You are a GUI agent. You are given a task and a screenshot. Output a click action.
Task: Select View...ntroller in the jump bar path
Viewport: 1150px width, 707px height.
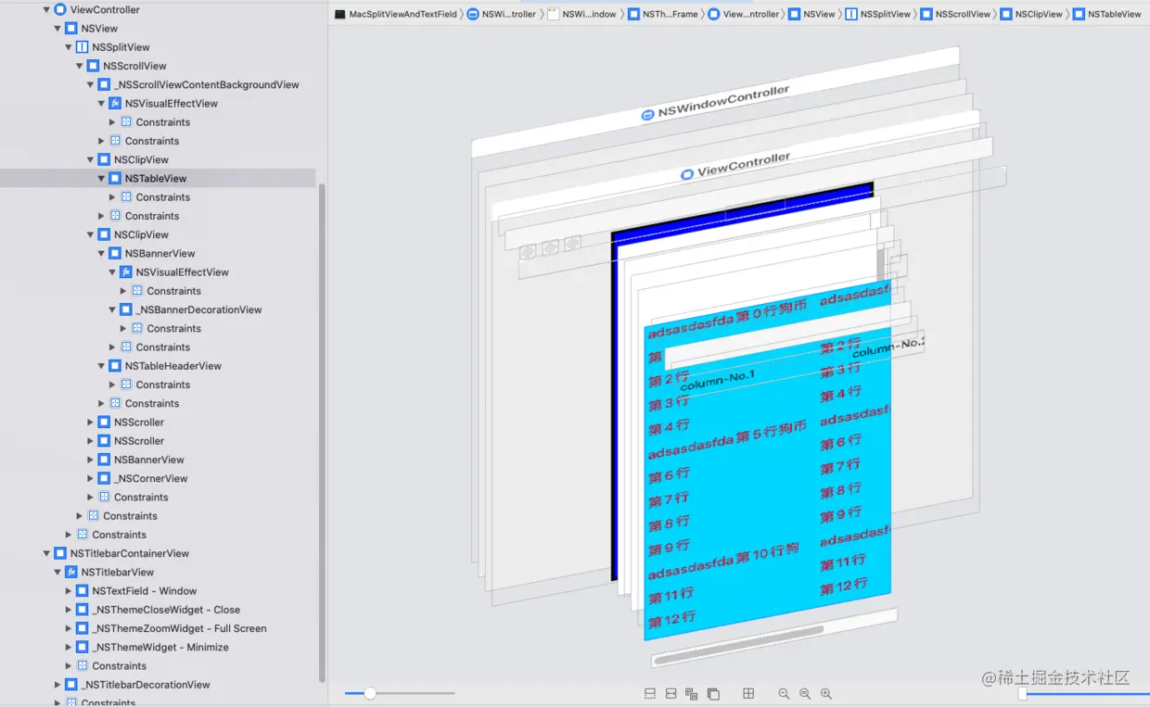pos(744,15)
